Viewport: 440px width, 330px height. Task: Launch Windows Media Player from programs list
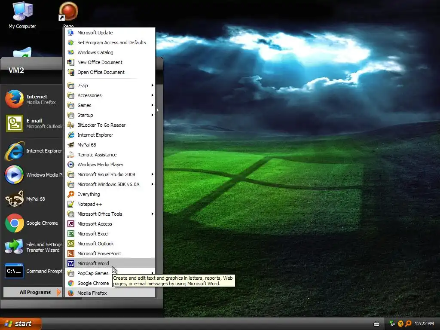coord(110,165)
